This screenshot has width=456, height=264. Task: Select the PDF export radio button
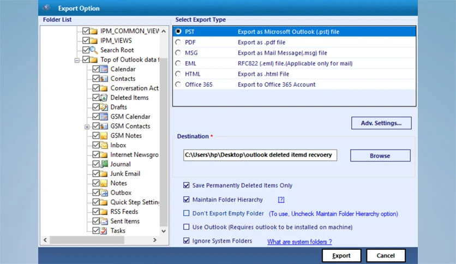(178, 42)
